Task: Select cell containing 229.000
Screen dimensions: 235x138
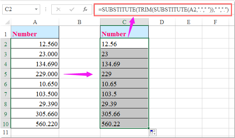Action: pos(35,73)
